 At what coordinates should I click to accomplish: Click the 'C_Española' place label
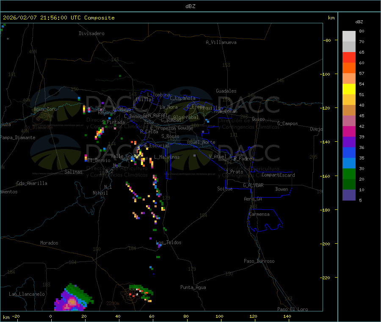183,98
